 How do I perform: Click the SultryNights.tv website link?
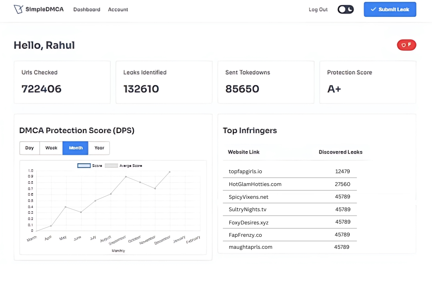tap(247, 209)
